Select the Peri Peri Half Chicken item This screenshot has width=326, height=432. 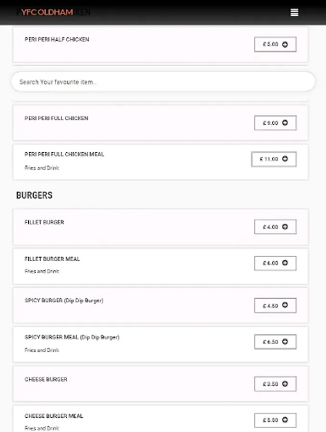click(57, 39)
